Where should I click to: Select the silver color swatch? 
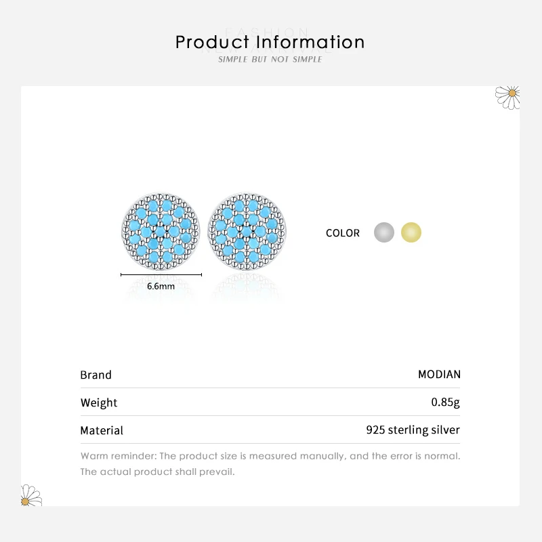pyautogui.click(x=383, y=232)
